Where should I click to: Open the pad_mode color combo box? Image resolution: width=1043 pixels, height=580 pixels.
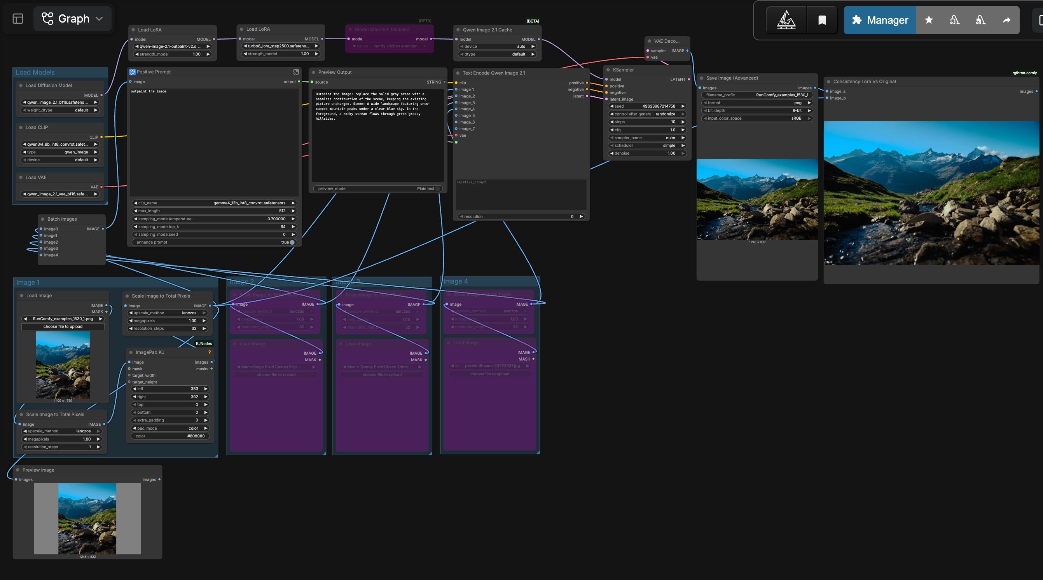tap(169, 428)
